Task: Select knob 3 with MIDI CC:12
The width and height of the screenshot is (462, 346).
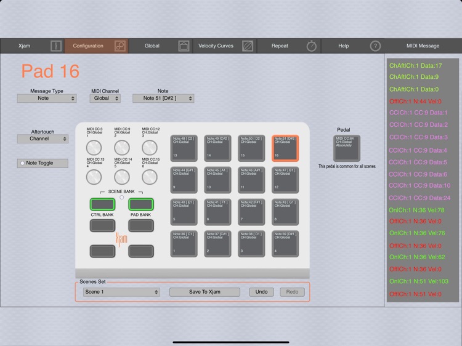Action: pos(150,148)
